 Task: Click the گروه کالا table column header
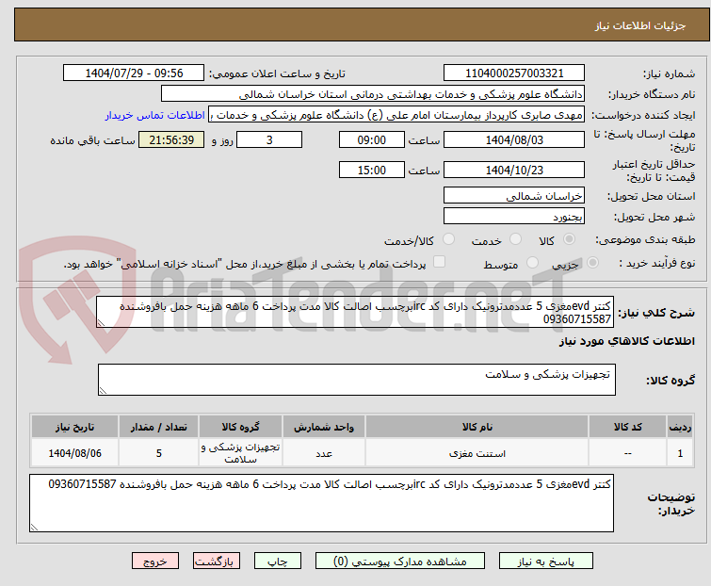click(240, 427)
